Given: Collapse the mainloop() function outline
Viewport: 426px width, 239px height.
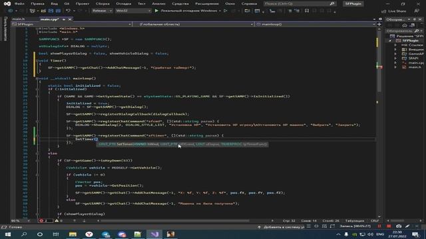Looking at the screenshot, I should [37, 78].
